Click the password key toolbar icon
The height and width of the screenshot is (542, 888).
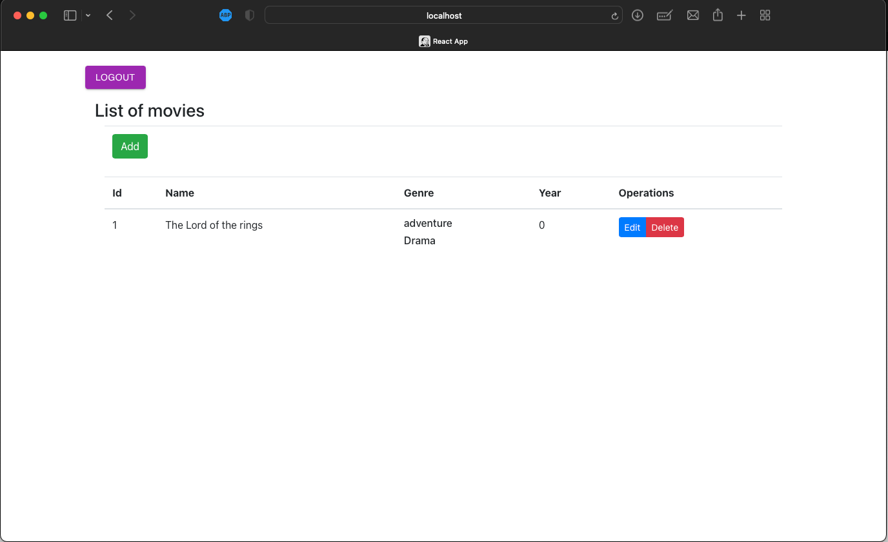[665, 15]
